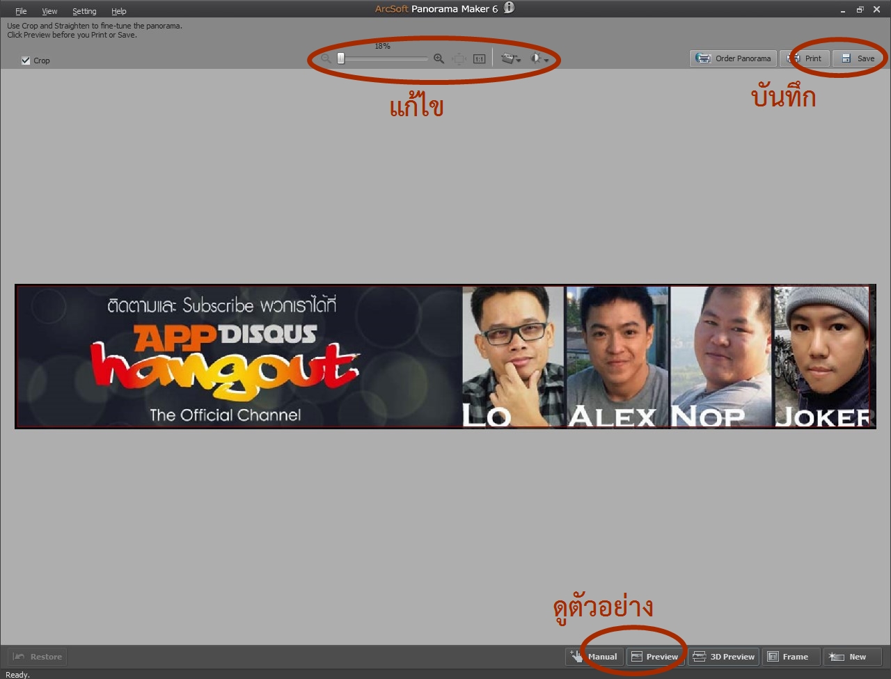Click the Order Panorama button
This screenshot has height=679, width=891.
tap(733, 58)
